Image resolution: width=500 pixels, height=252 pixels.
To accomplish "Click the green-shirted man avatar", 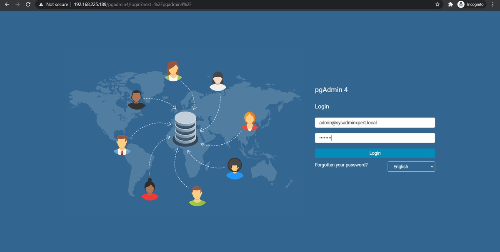I will (197, 195).
